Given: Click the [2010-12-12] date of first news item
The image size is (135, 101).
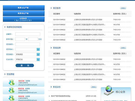Looking at the screenshot, I should pos(91,96).
